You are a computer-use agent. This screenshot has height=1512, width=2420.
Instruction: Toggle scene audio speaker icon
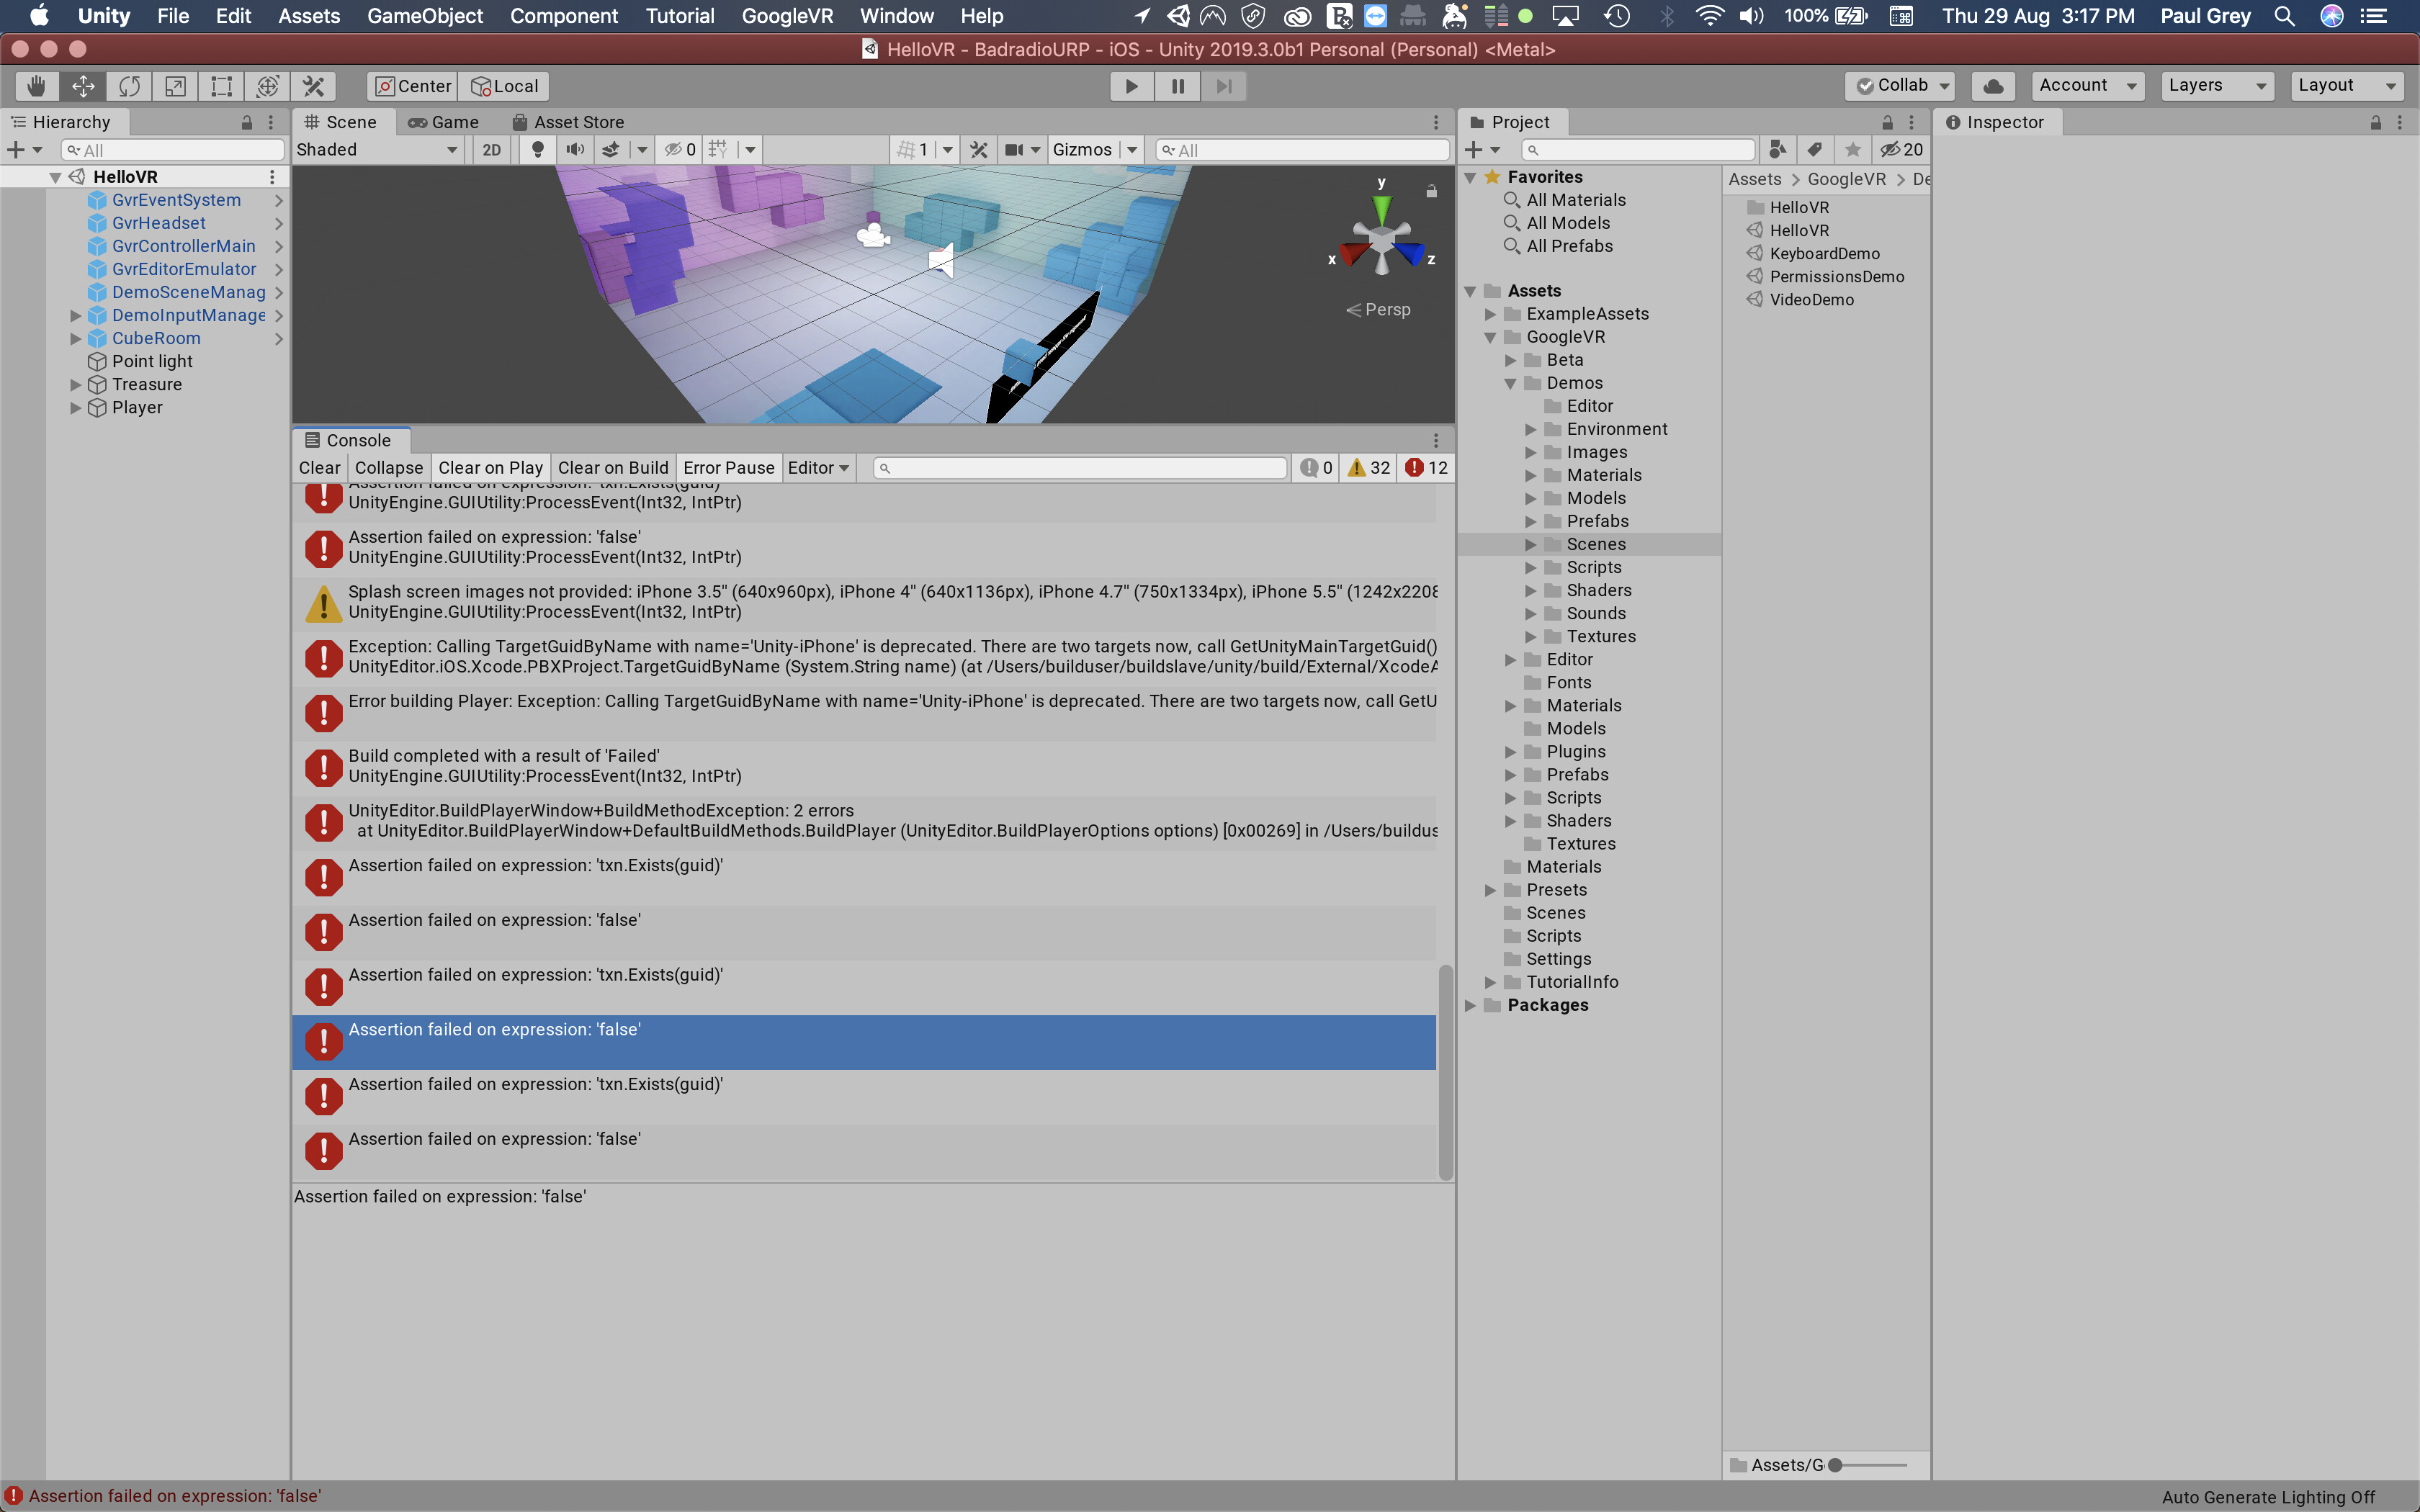click(x=575, y=150)
